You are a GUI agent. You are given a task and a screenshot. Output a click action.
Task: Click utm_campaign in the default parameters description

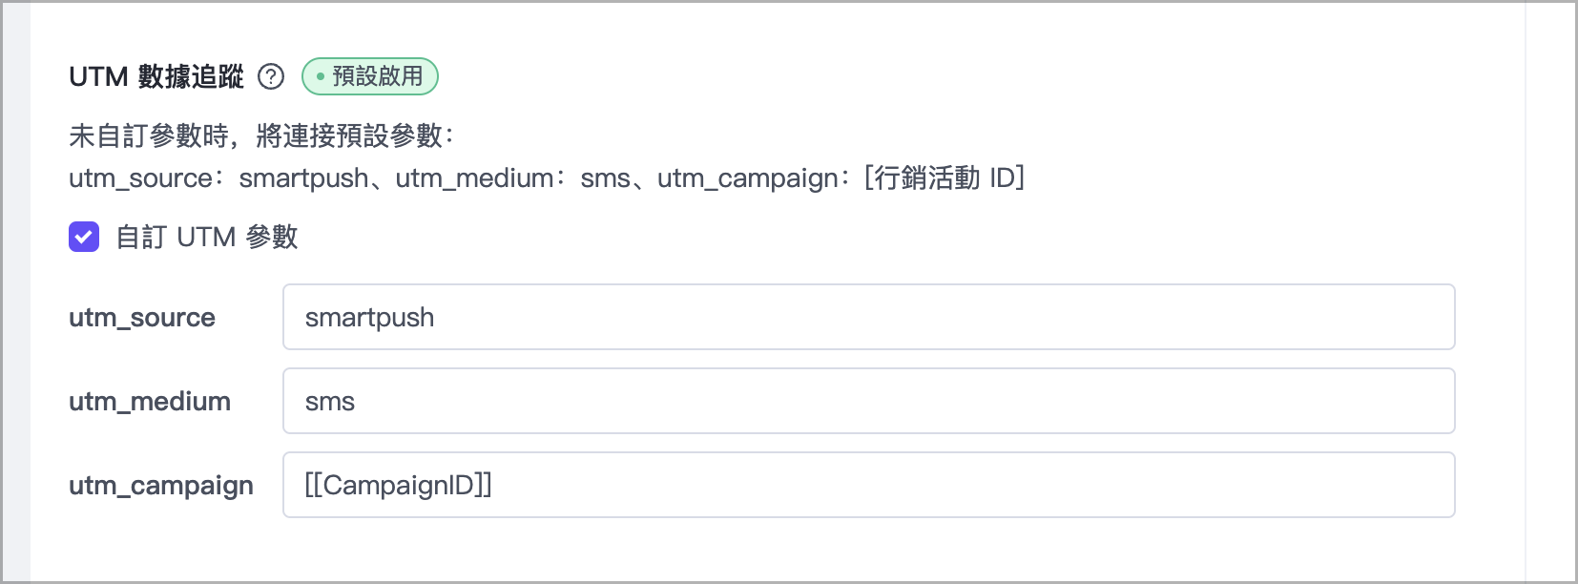pos(747,178)
